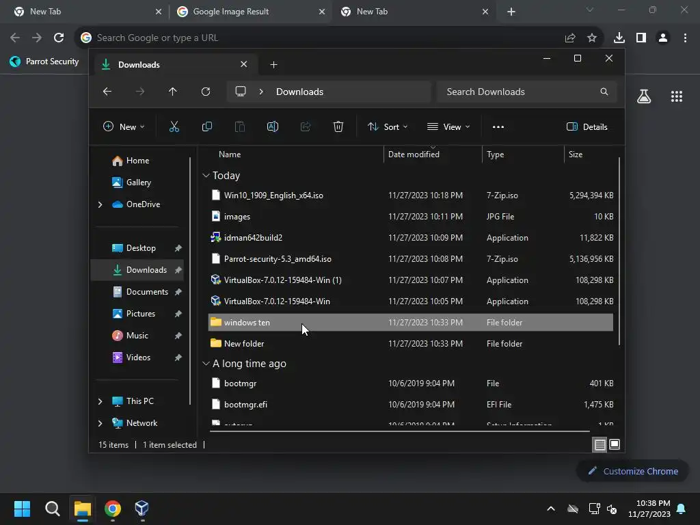Click the Delete trash can icon
Image resolution: width=700 pixels, height=525 pixels.
coord(338,126)
